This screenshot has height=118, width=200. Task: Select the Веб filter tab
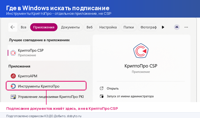89,27
